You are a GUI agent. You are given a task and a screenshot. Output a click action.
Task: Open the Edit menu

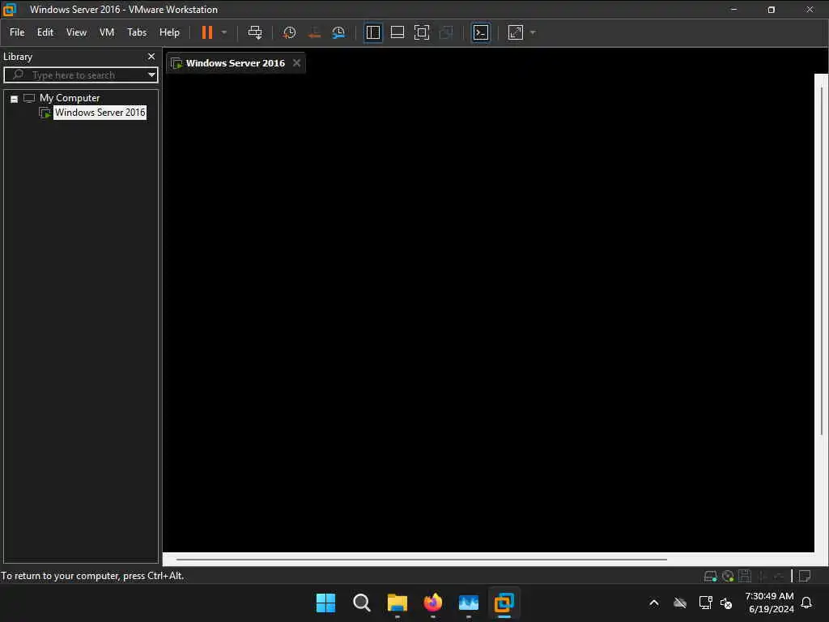click(x=45, y=32)
